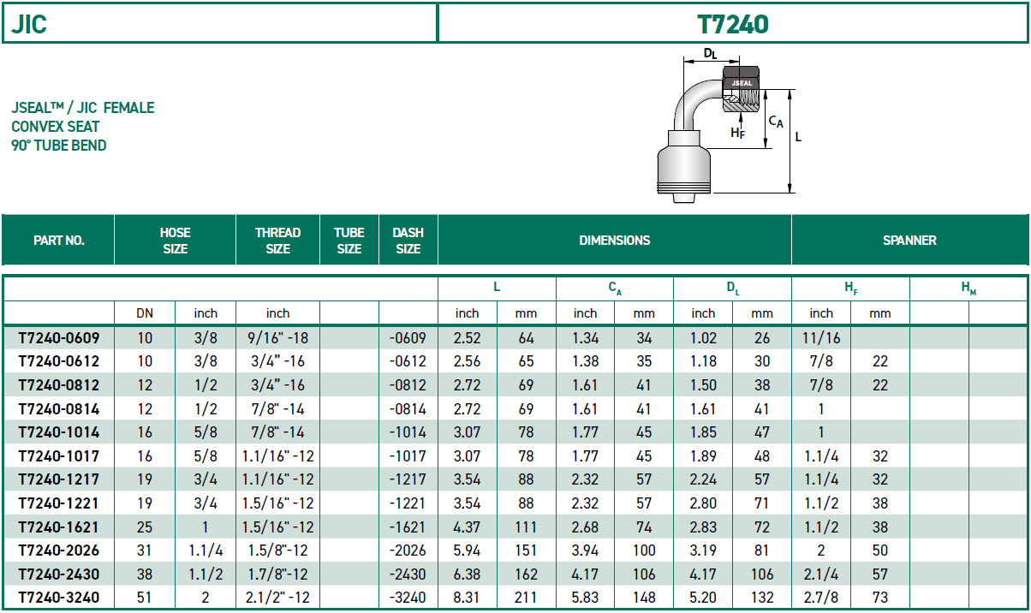1031x613 pixels.
Task: Select part number T7240-1221
Action: (x=59, y=503)
